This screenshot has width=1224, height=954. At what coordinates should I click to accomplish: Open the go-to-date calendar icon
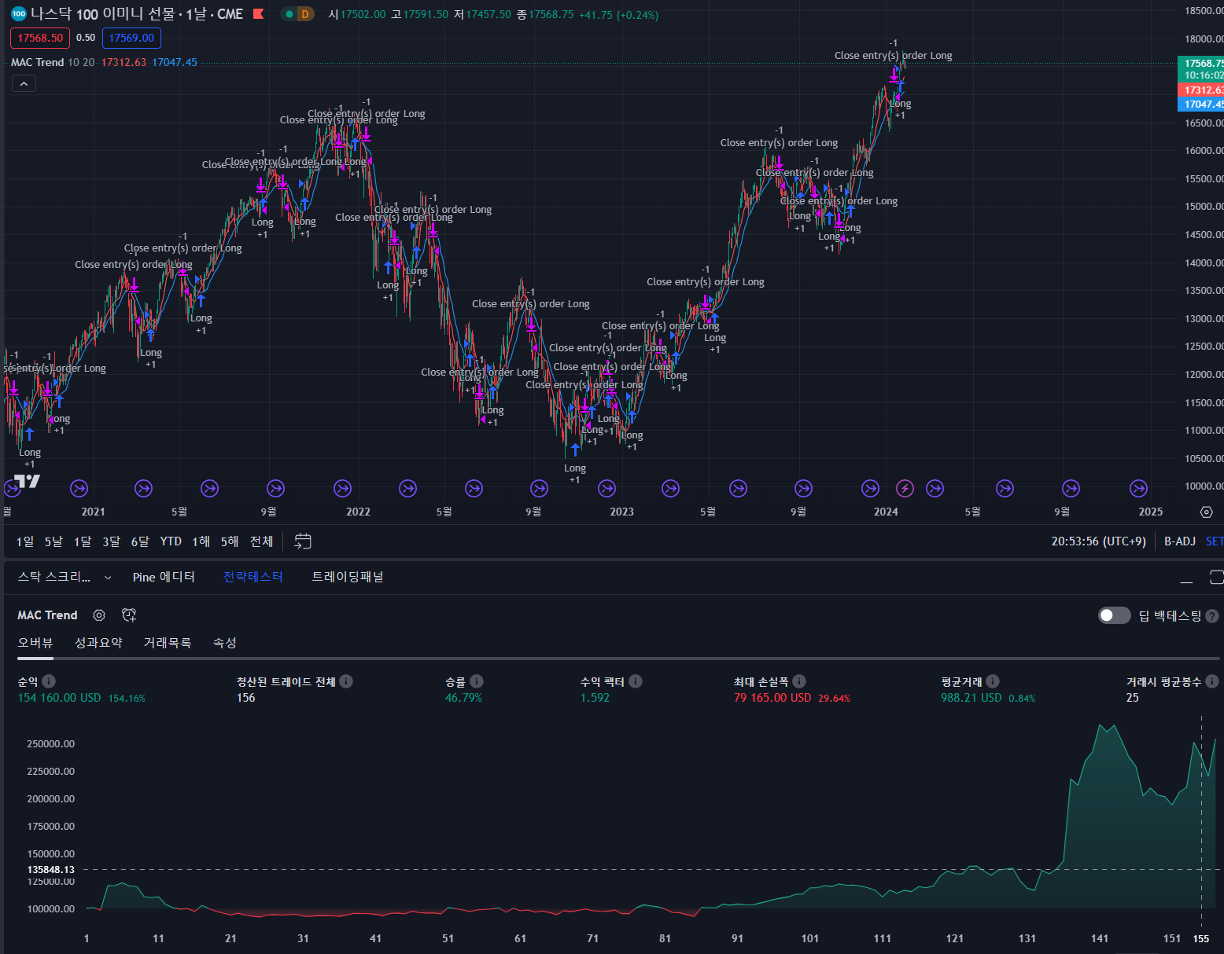click(x=303, y=541)
